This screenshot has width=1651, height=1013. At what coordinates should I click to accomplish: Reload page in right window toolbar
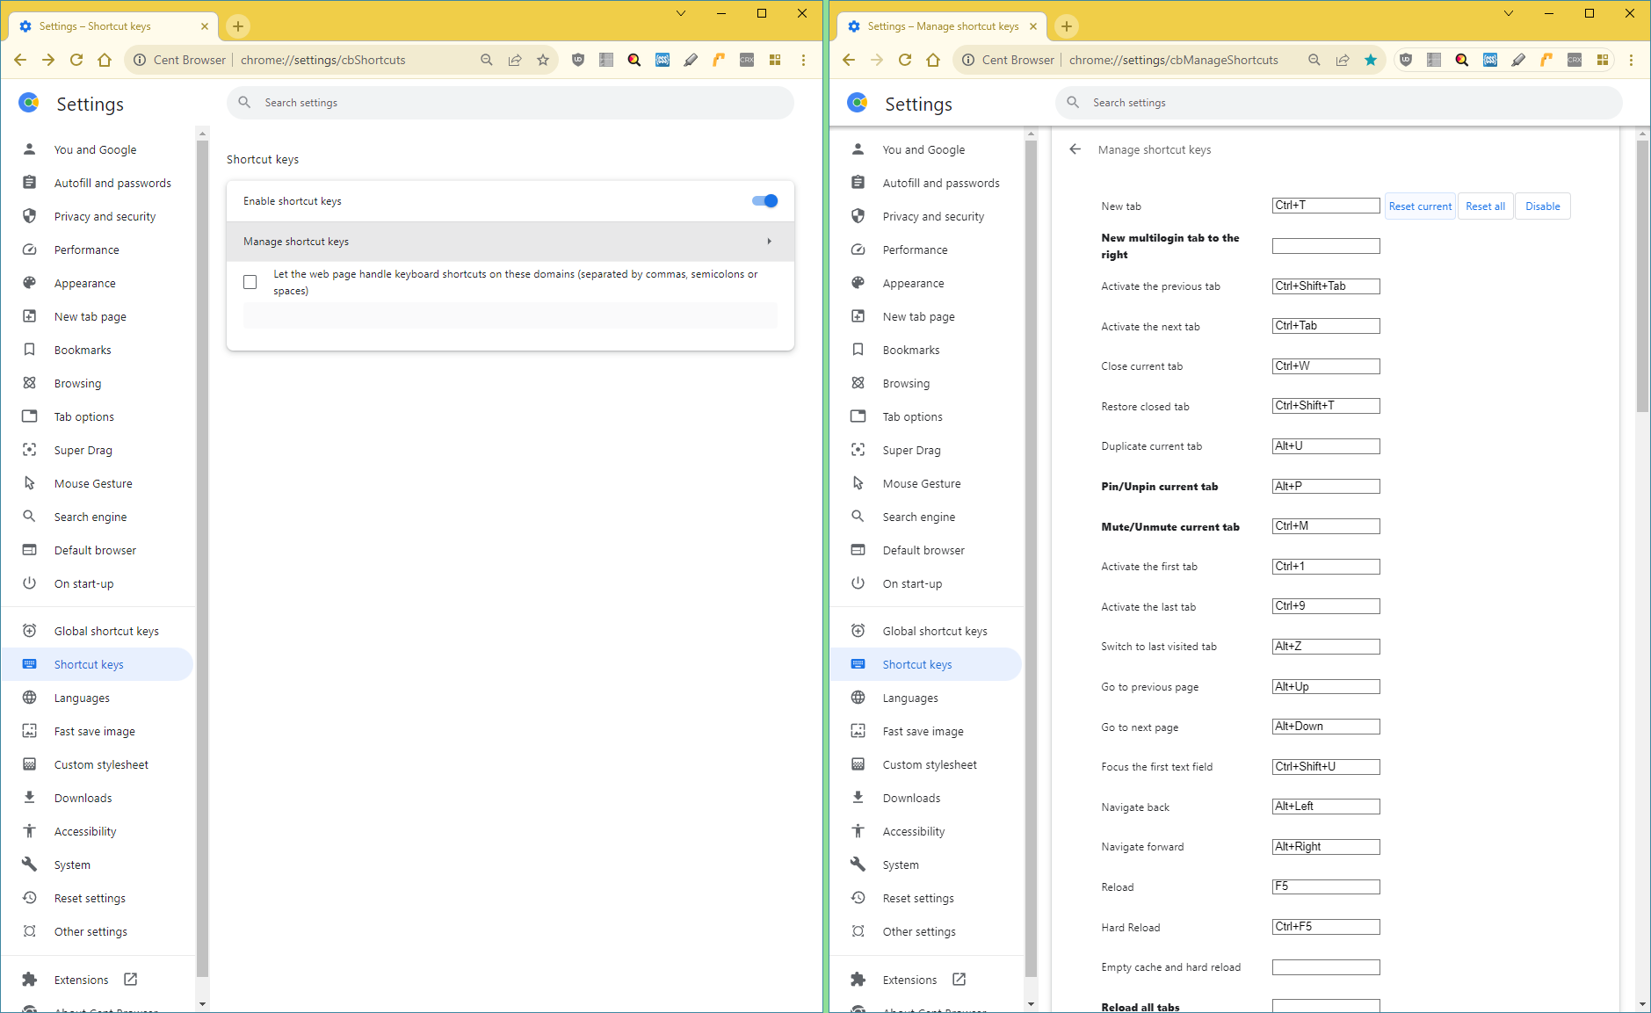pyautogui.click(x=905, y=60)
